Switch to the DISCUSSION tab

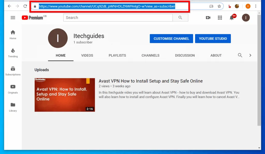point(185,55)
